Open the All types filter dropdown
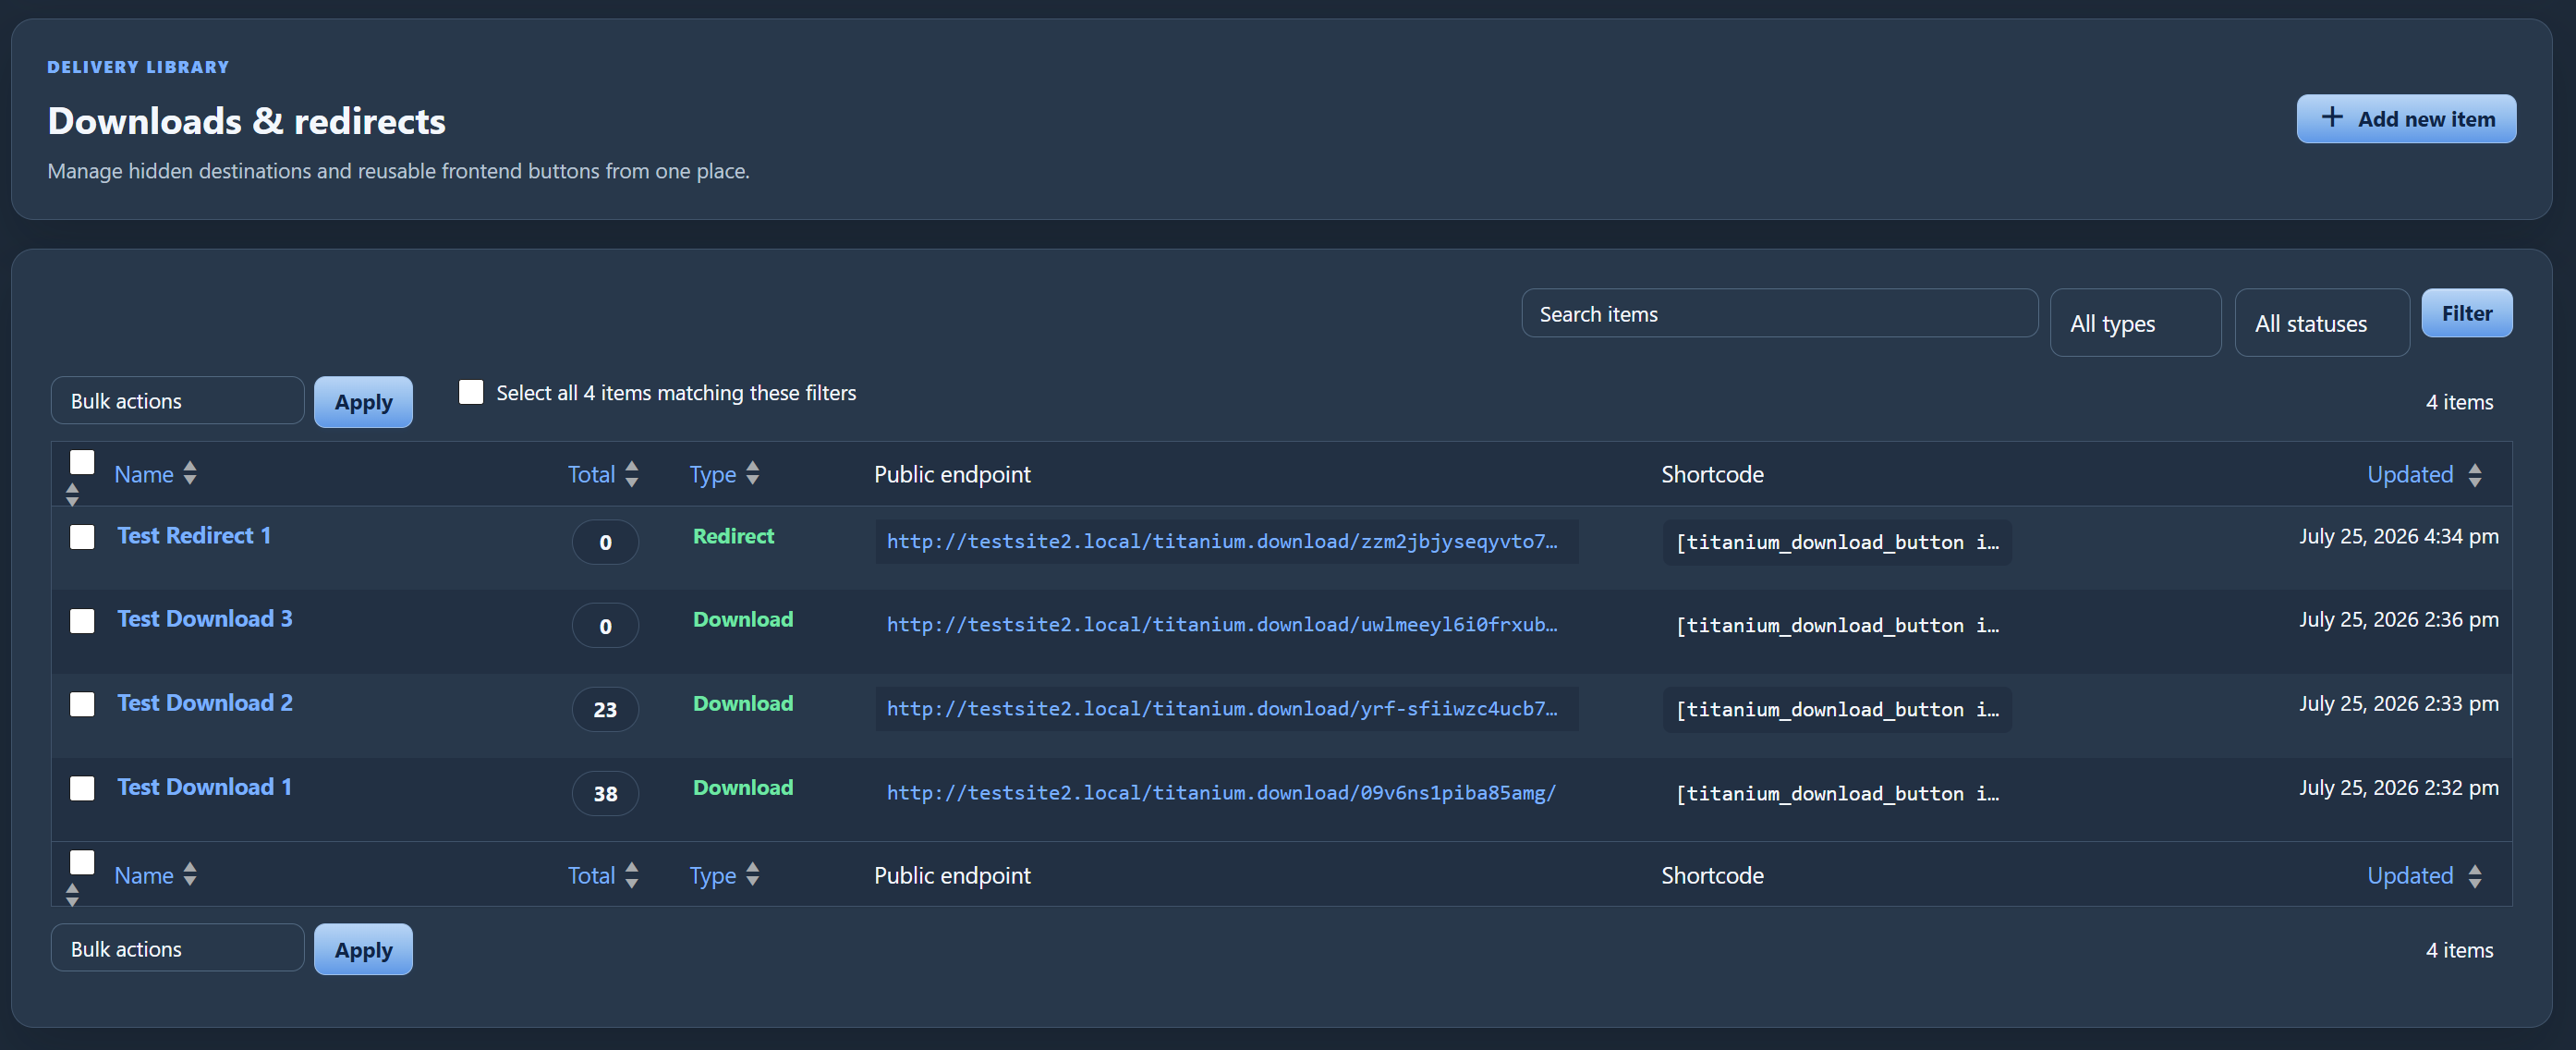The width and height of the screenshot is (2576, 1050). coord(2135,322)
